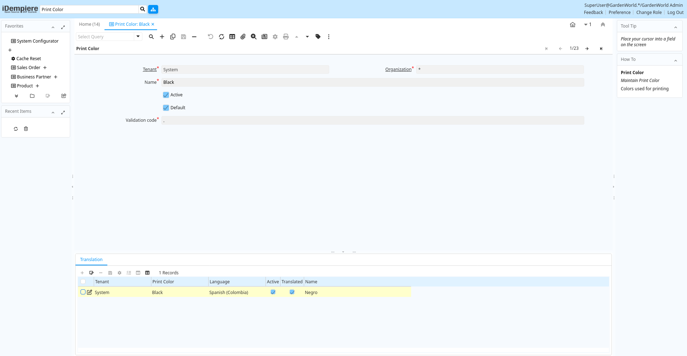Uncheck the Default checkbox
Image resolution: width=687 pixels, height=356 pixels.
point(166,108)
